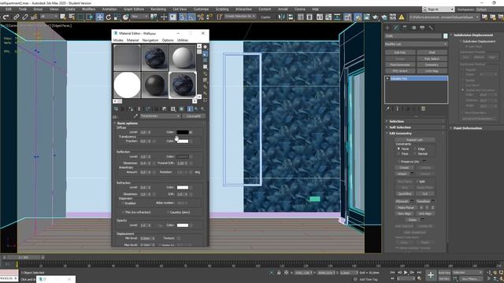Click the Unlink Selection icon
504x283 pixels.
click(24, 17)
